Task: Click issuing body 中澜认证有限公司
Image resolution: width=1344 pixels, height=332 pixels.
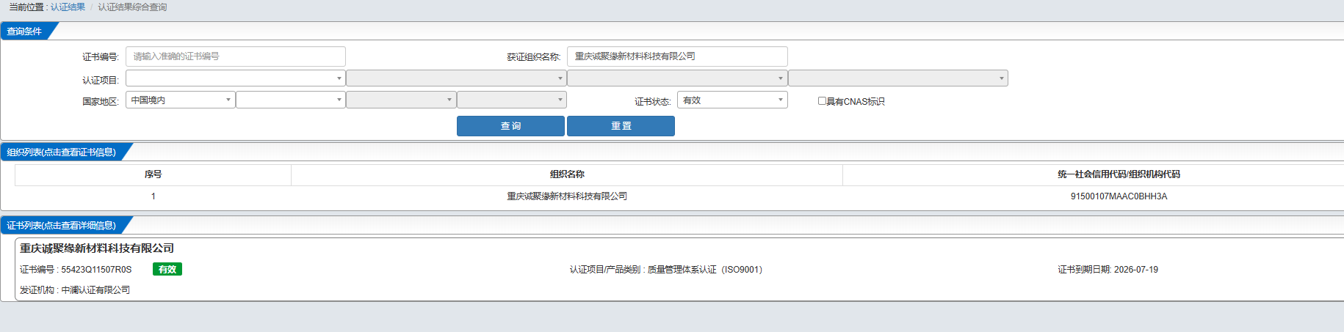Action: click(95, 290)
